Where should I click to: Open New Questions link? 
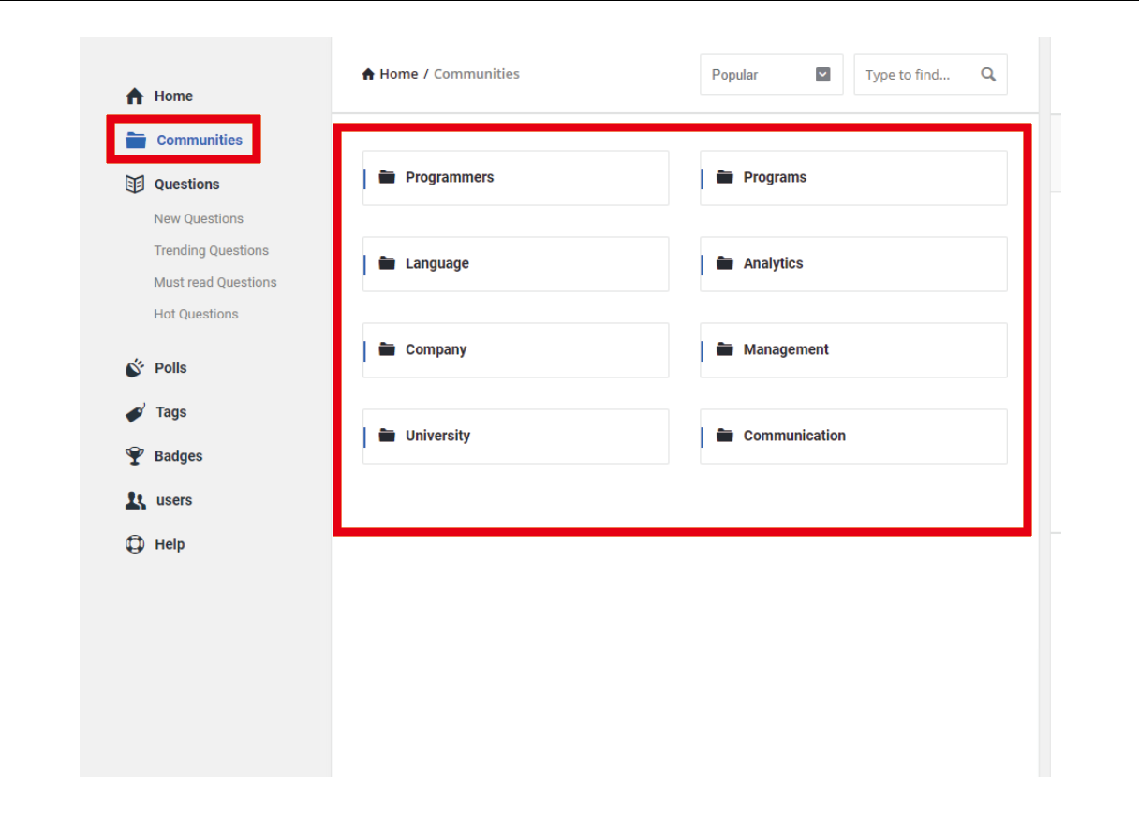click(x=199, y=218)
